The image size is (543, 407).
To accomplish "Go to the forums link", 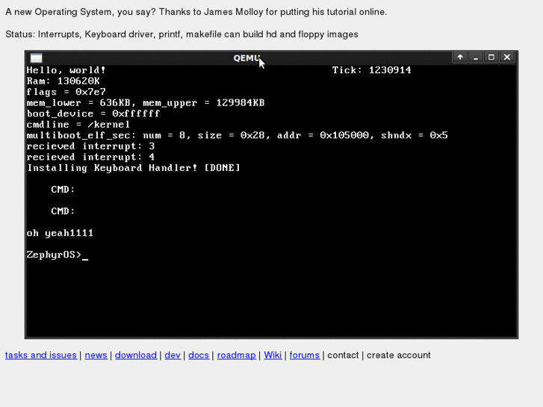I will click(x=305, y=355).
